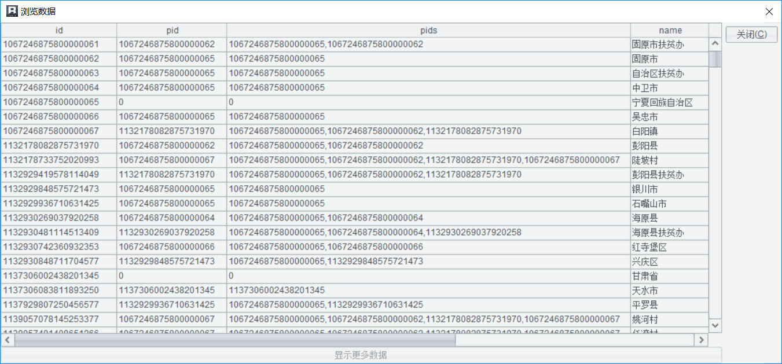Click the app icon in title bar
The height and width of the screenshot is (364, 782).
[12, 11]
